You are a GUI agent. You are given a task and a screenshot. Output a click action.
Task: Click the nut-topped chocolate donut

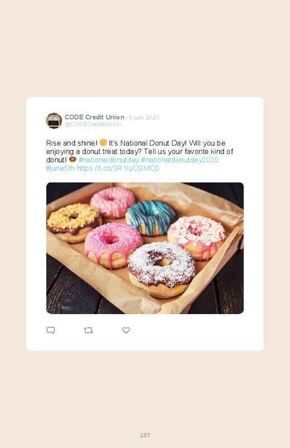(74, 223)
